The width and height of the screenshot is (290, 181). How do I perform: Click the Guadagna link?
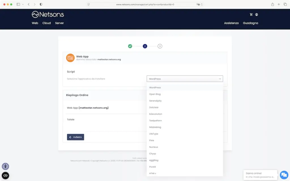point(250,23)
